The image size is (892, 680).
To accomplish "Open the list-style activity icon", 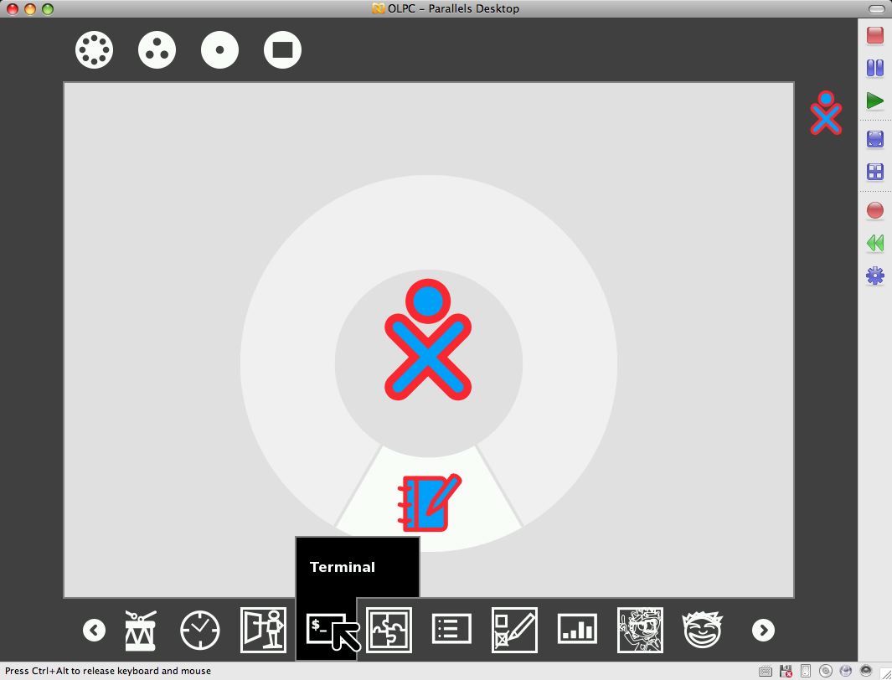I will click(451, 630).
